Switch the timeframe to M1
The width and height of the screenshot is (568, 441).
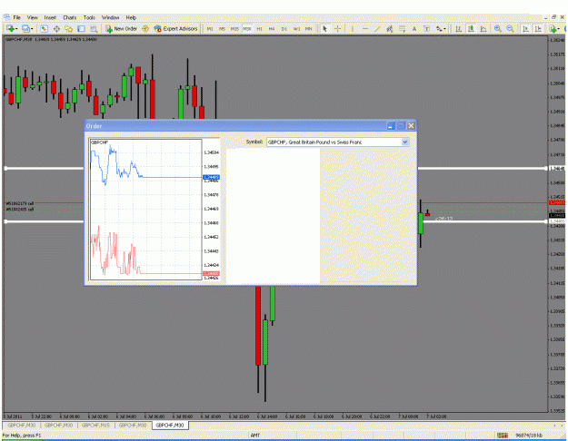[210, 28]
